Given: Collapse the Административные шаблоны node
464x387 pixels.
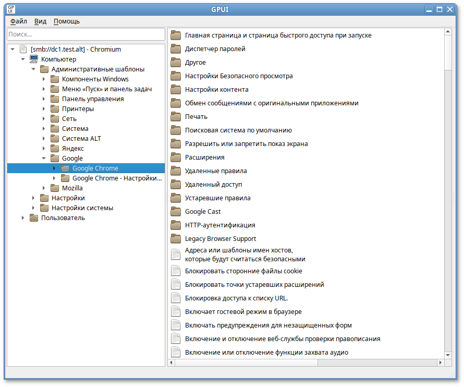Looking at the screenshot, I should pyautogui.click(x=33, y=69).
